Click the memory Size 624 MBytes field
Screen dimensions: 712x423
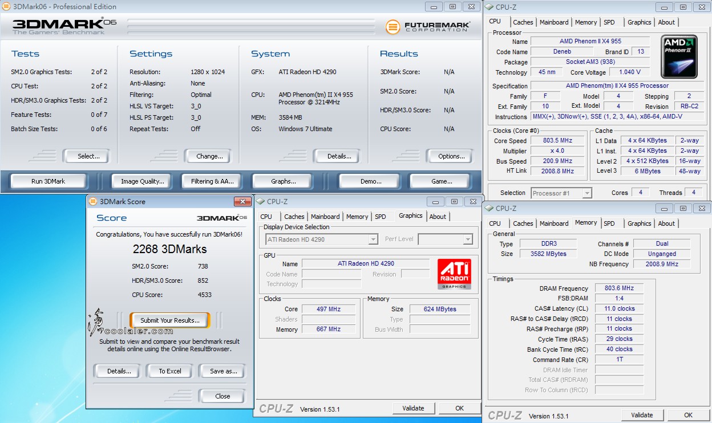click(440, 309)
